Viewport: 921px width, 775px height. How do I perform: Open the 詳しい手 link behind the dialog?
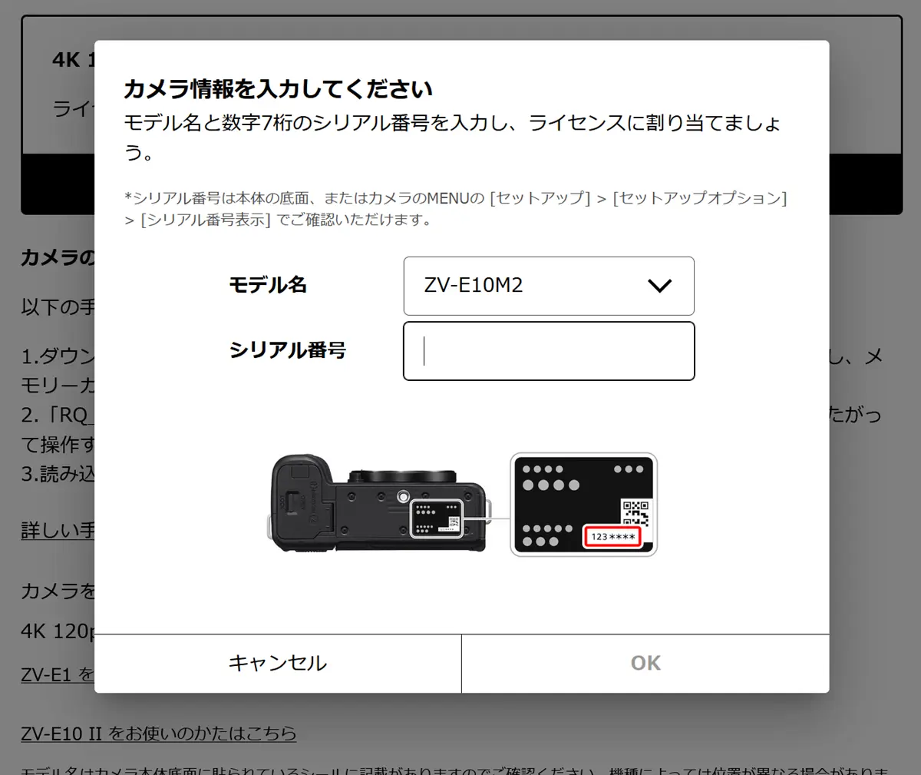tap(58, 530)
